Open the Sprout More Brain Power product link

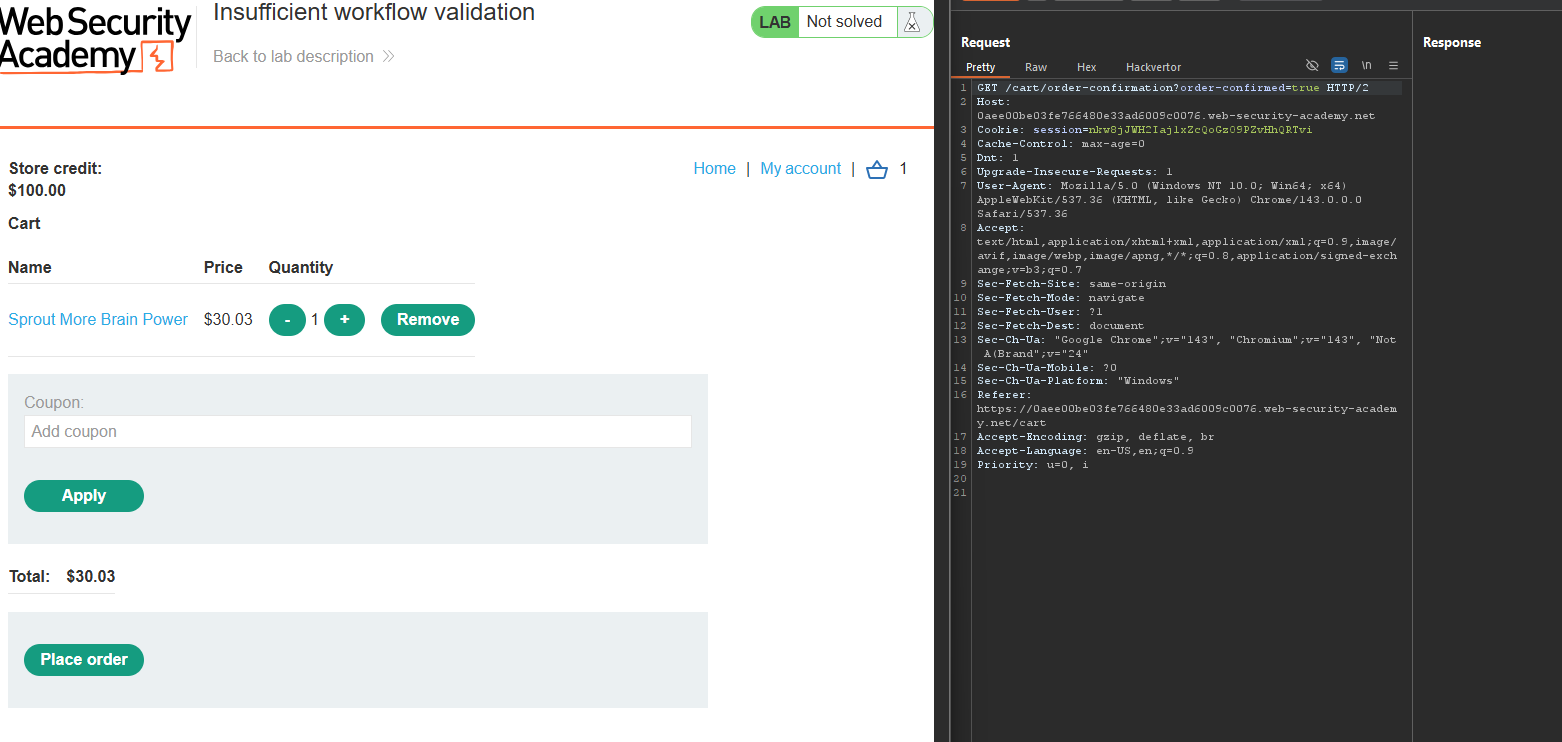(x=98, y=320)
